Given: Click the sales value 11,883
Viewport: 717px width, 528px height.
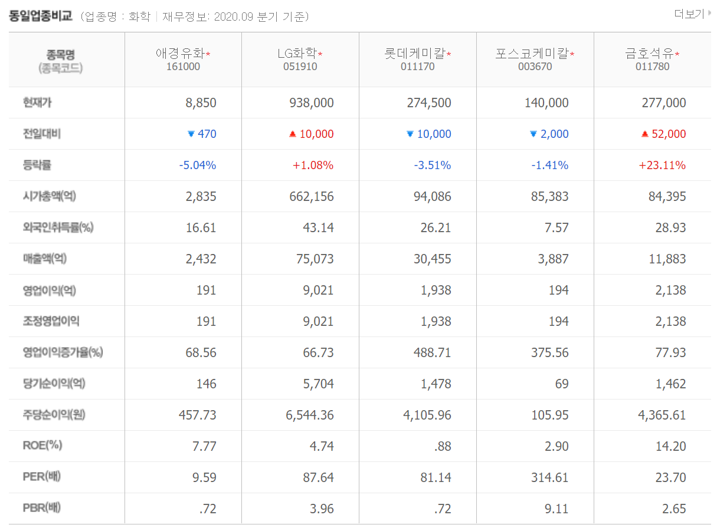Looking at the screenshot, I should [667, 259].
